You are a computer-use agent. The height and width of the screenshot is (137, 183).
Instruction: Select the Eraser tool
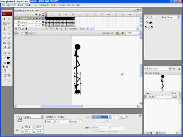[9, 48]
